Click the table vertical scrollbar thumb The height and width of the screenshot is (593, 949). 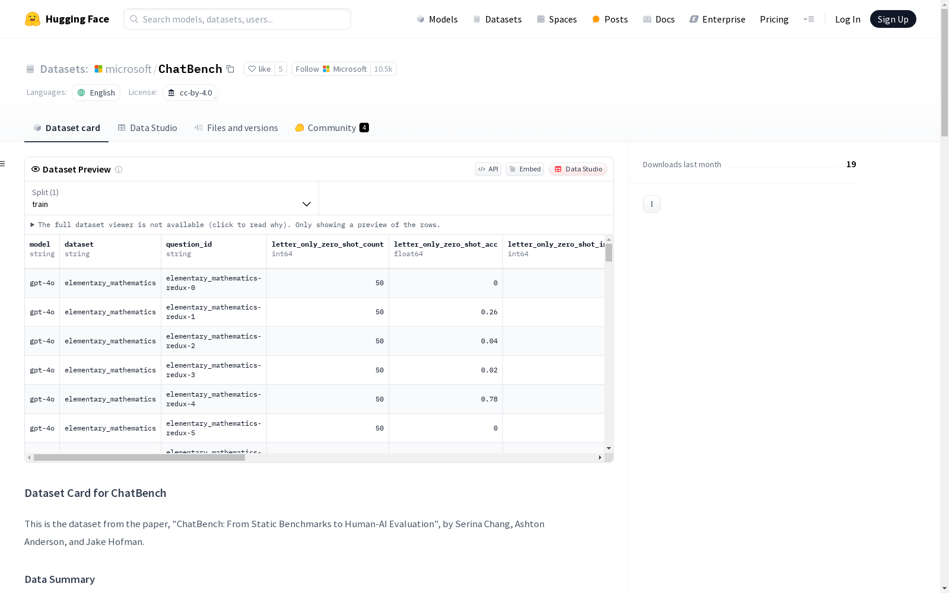(x=609, y=253)
